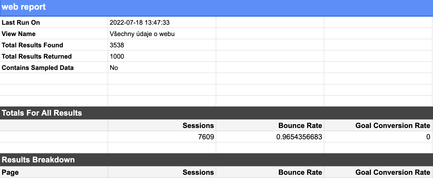
Task: Select the cell containing 3538
Action: tap(162, 45)
